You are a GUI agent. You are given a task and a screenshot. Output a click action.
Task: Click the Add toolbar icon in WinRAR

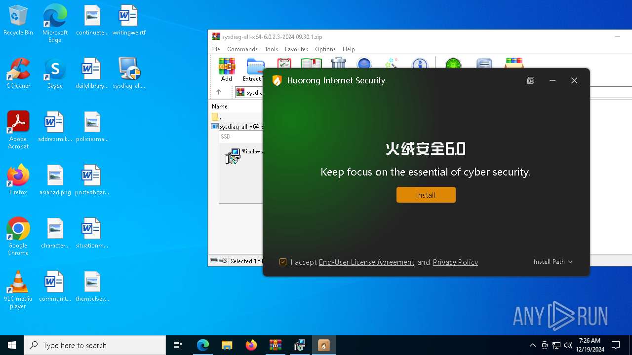tap(227, 69)
